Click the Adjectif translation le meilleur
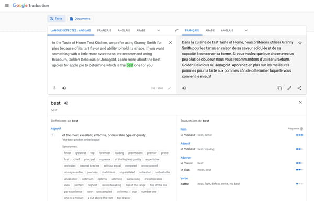 [188, 149]
